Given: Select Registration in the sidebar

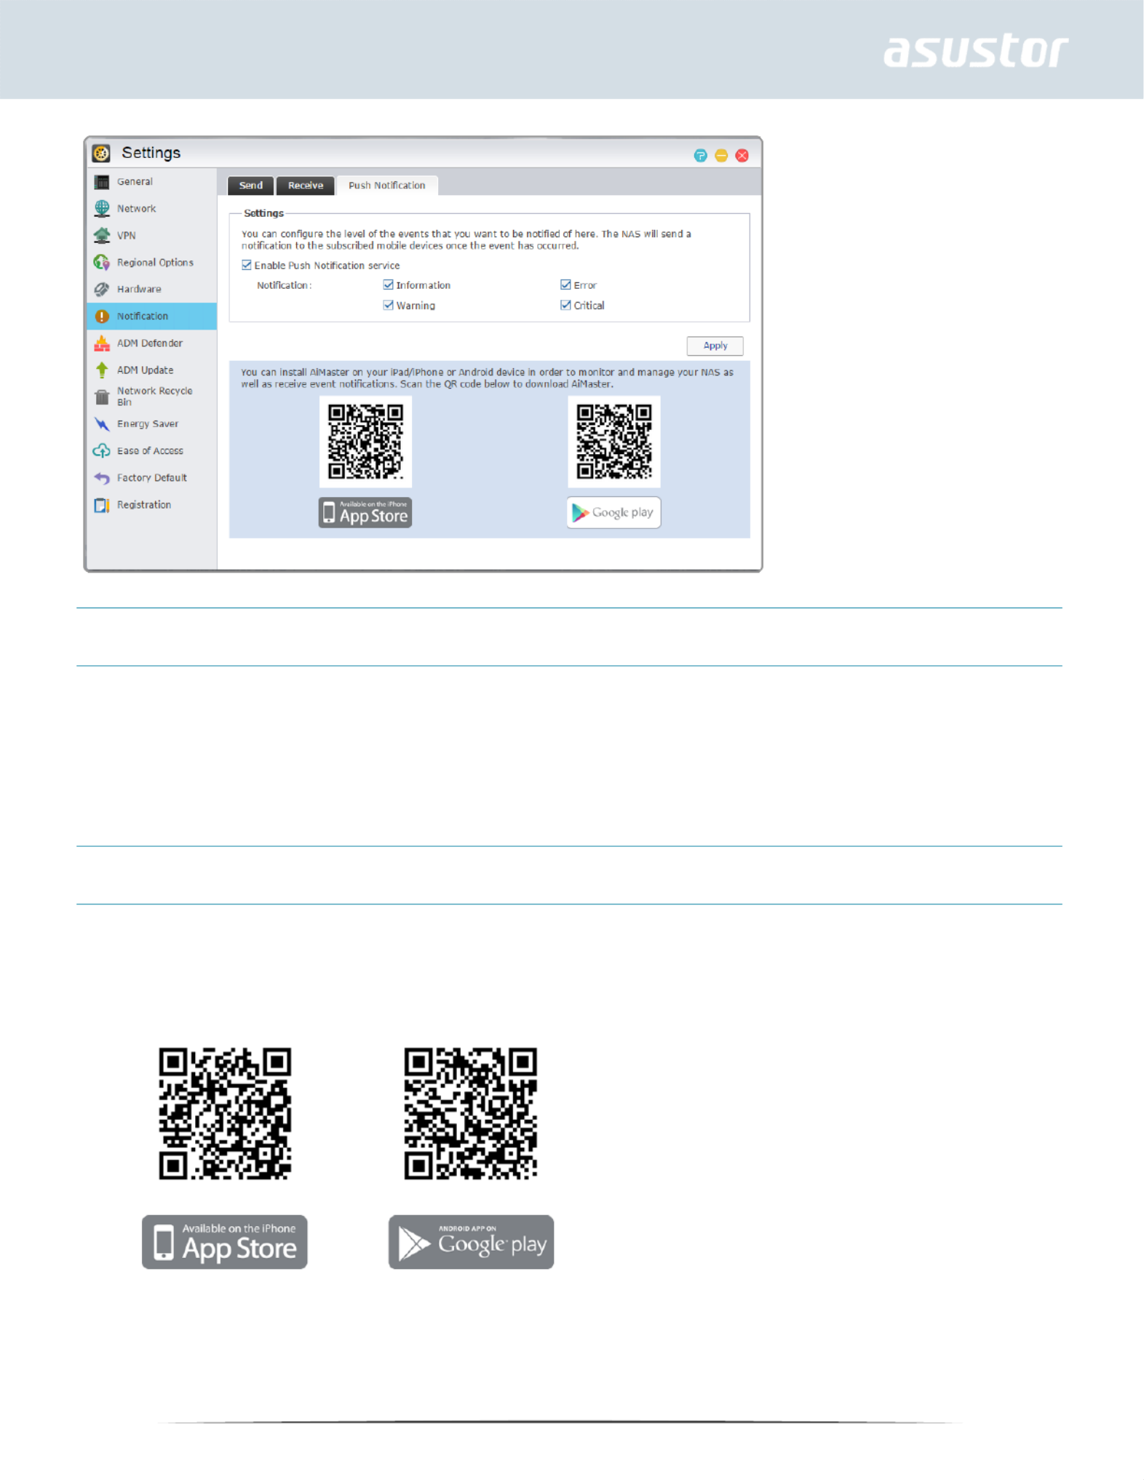Looking at the screenshot, I should 144,505.
